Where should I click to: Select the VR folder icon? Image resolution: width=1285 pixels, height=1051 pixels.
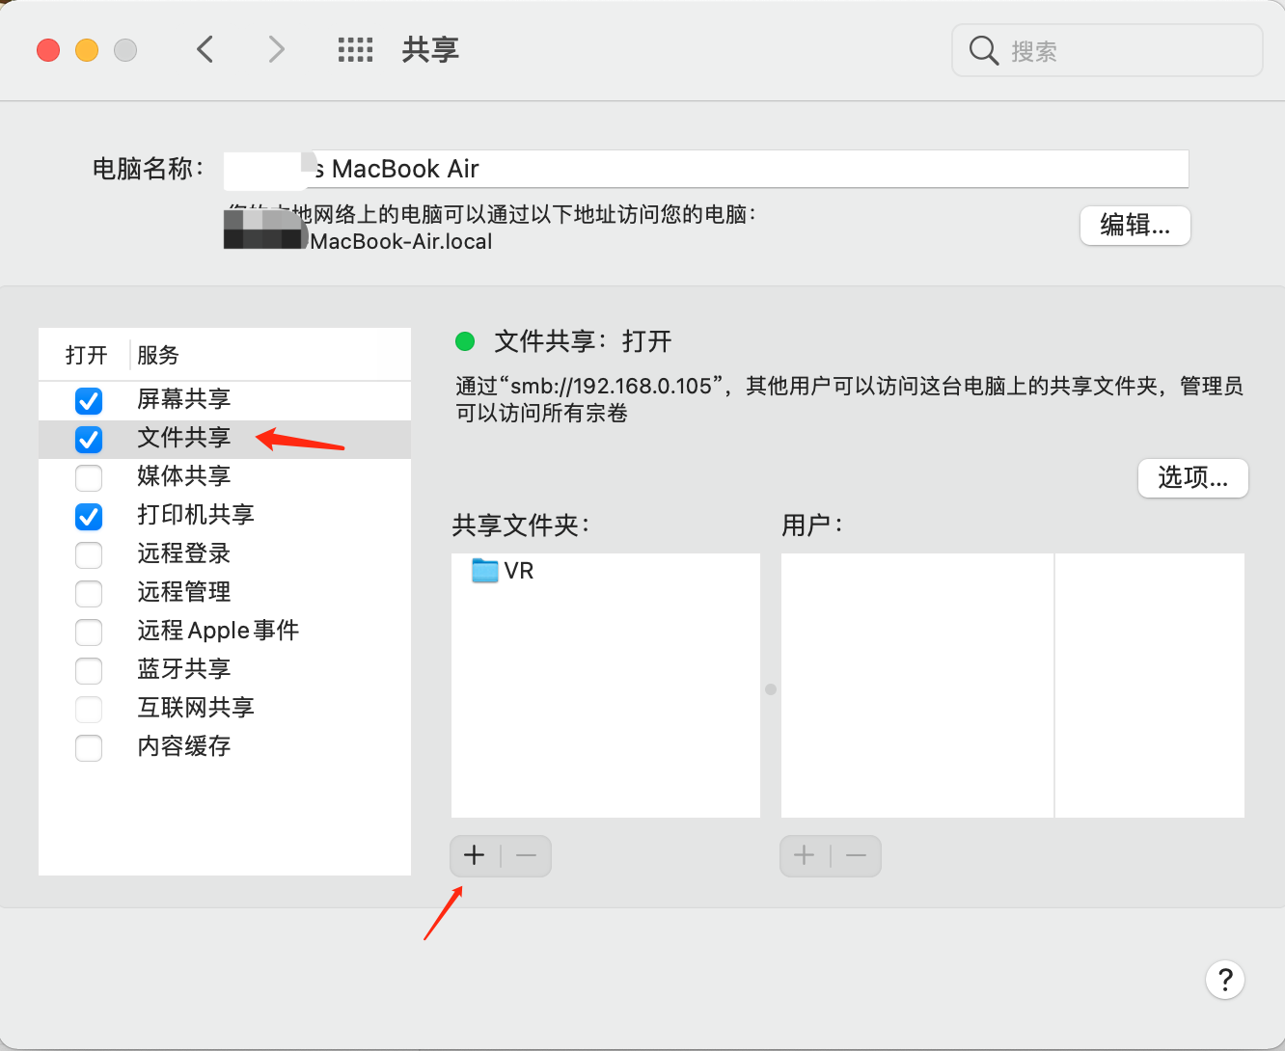(484, 571)
